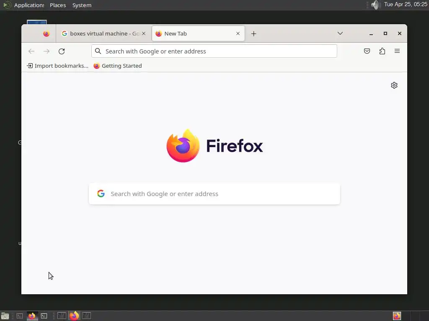Open the Extensions puzzle icon

point(382,51)
